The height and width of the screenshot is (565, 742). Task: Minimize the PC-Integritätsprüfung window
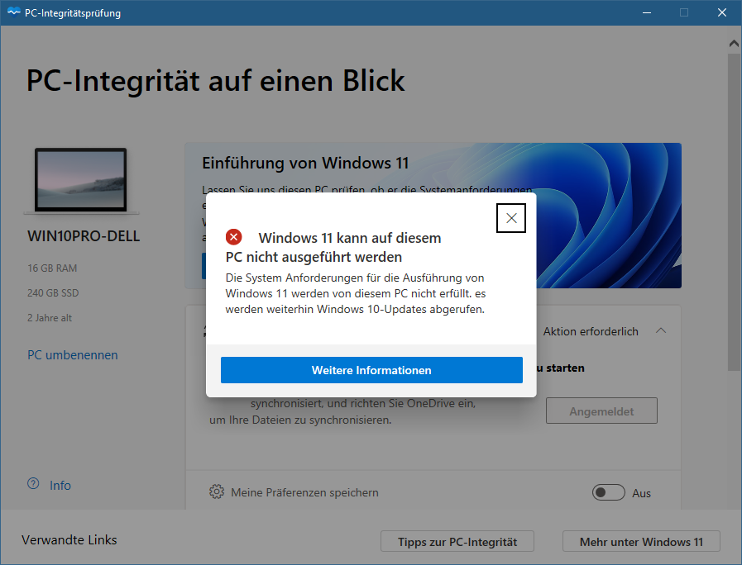[x=646, y=12]
